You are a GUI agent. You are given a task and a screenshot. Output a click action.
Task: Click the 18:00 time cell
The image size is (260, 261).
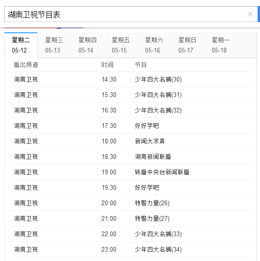pyautogui.click(x=109, y=142)
